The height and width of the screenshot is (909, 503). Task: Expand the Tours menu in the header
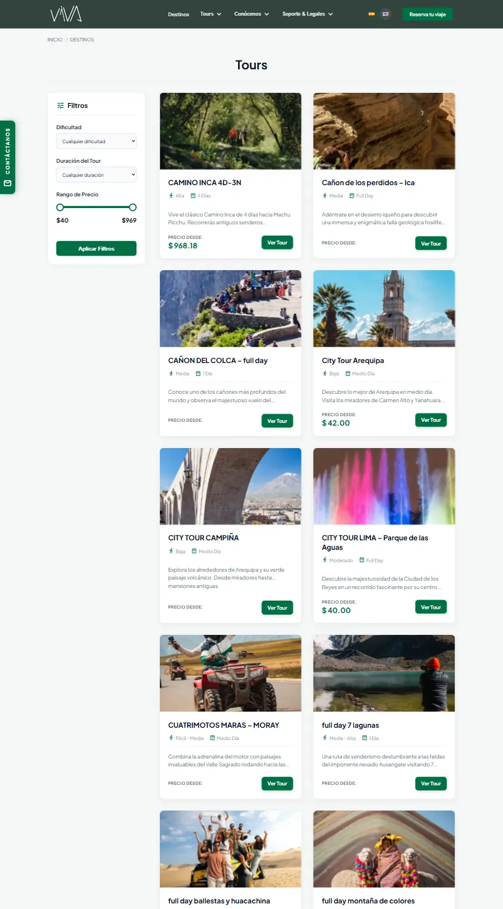(x=211, y=14)
